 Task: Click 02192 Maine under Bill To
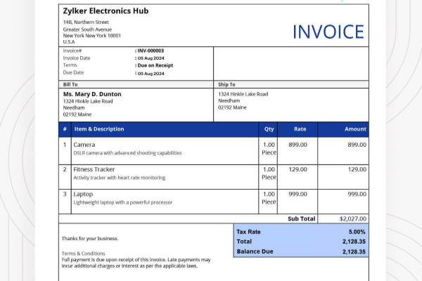pos(77,115)
